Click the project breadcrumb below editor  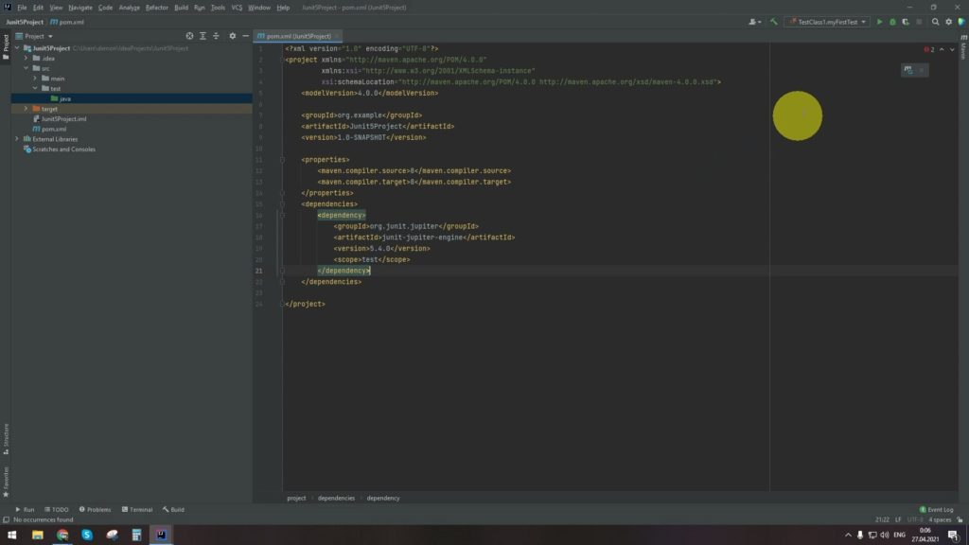pos(296,498)
